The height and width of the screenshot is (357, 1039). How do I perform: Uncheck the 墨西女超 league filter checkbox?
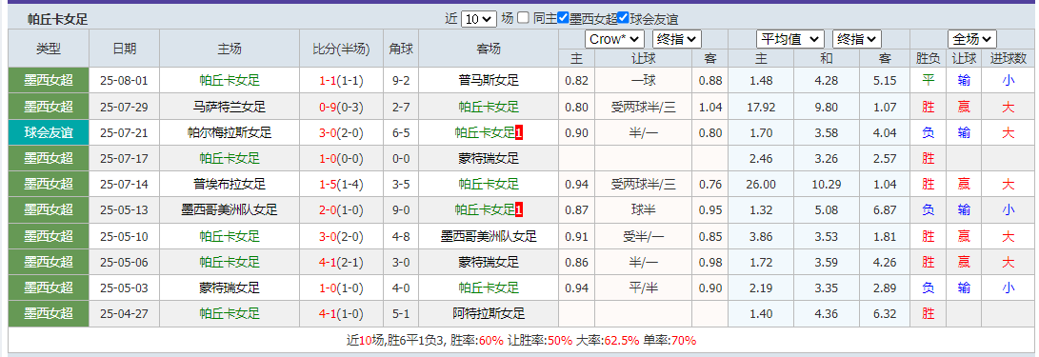563,18
